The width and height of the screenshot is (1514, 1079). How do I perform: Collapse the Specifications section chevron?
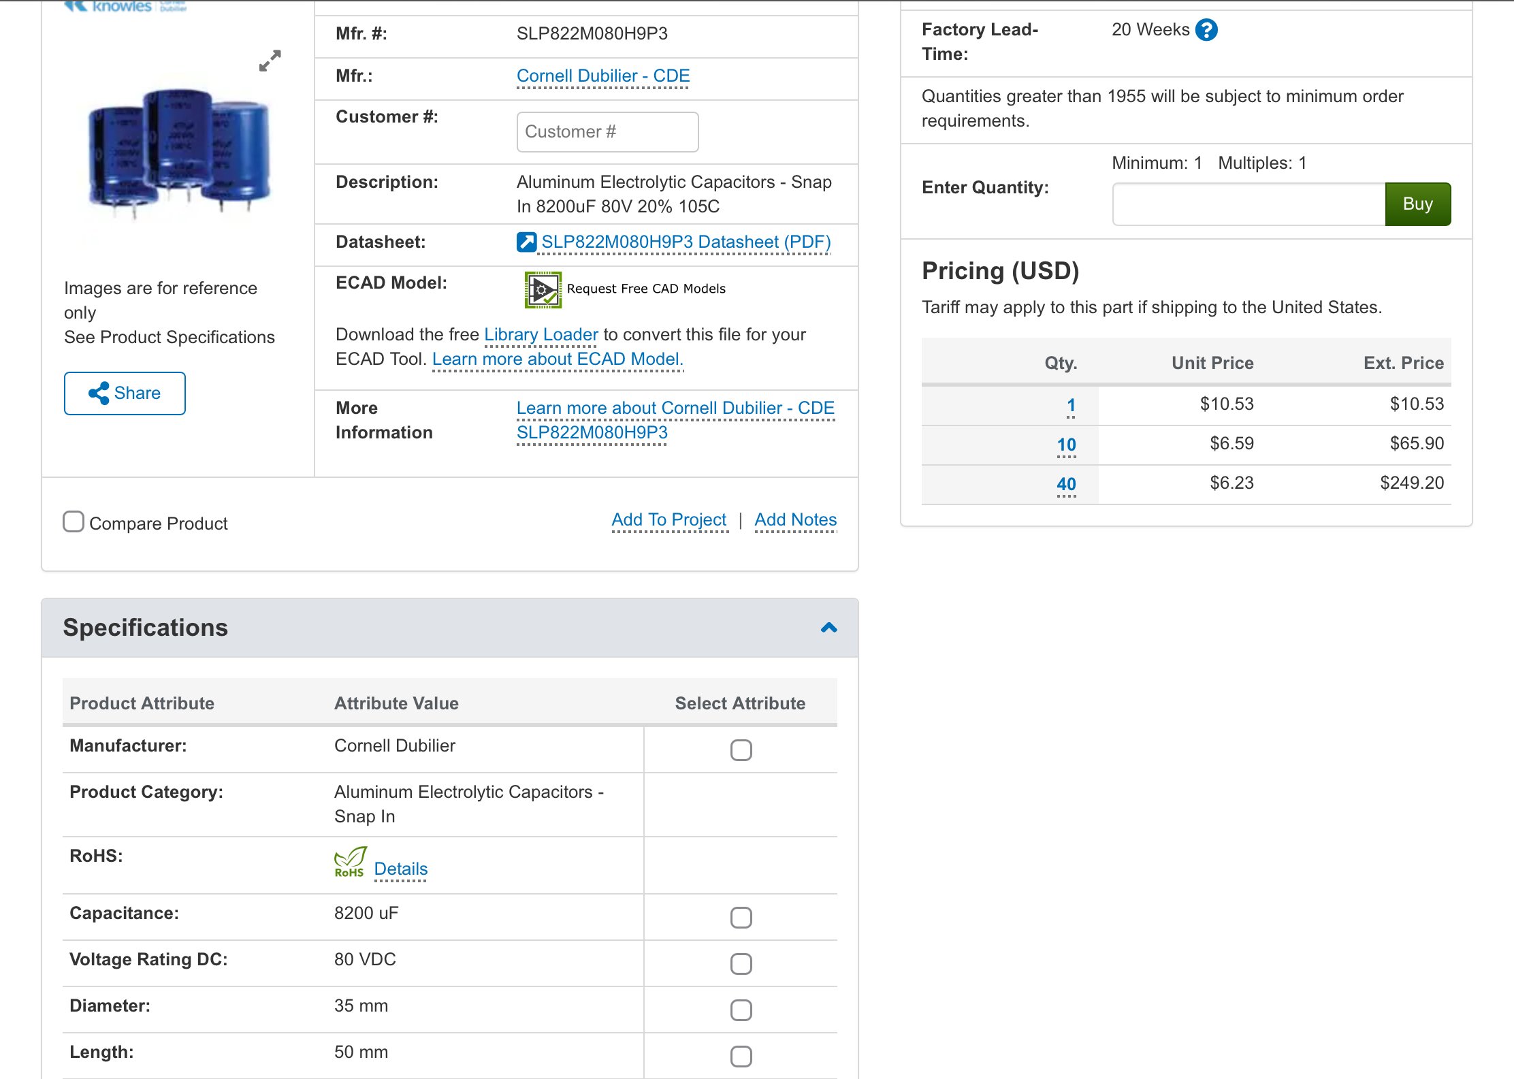click(828, 628)
